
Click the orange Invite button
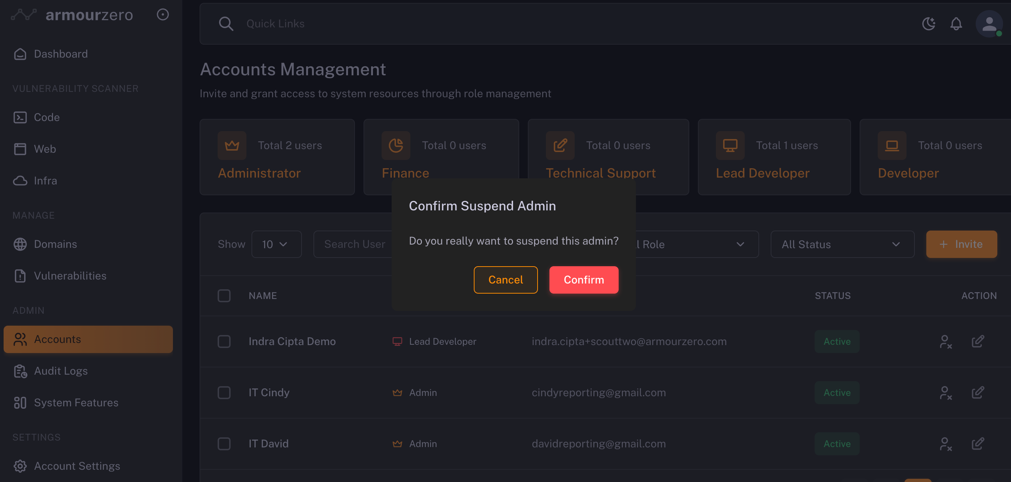pos(961,244)
